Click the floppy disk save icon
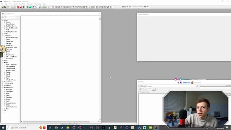Image resolution: width=231 pixels, height=130 pixels. click(x=5, y=7)
